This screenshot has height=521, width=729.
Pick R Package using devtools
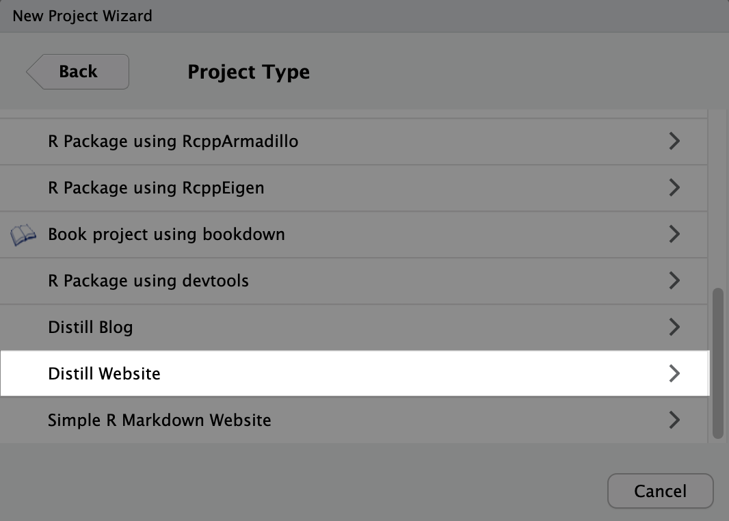(148, 280)
